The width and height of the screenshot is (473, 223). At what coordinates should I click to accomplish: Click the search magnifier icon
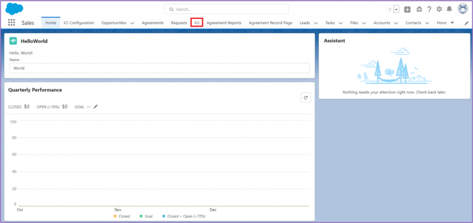click(171, 9)
